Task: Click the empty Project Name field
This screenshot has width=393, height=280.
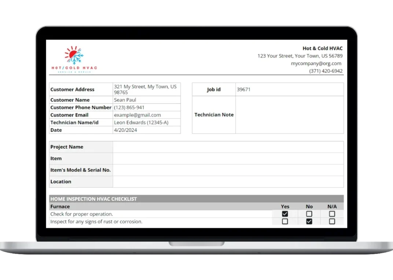Action: click(x=228, y=147)
